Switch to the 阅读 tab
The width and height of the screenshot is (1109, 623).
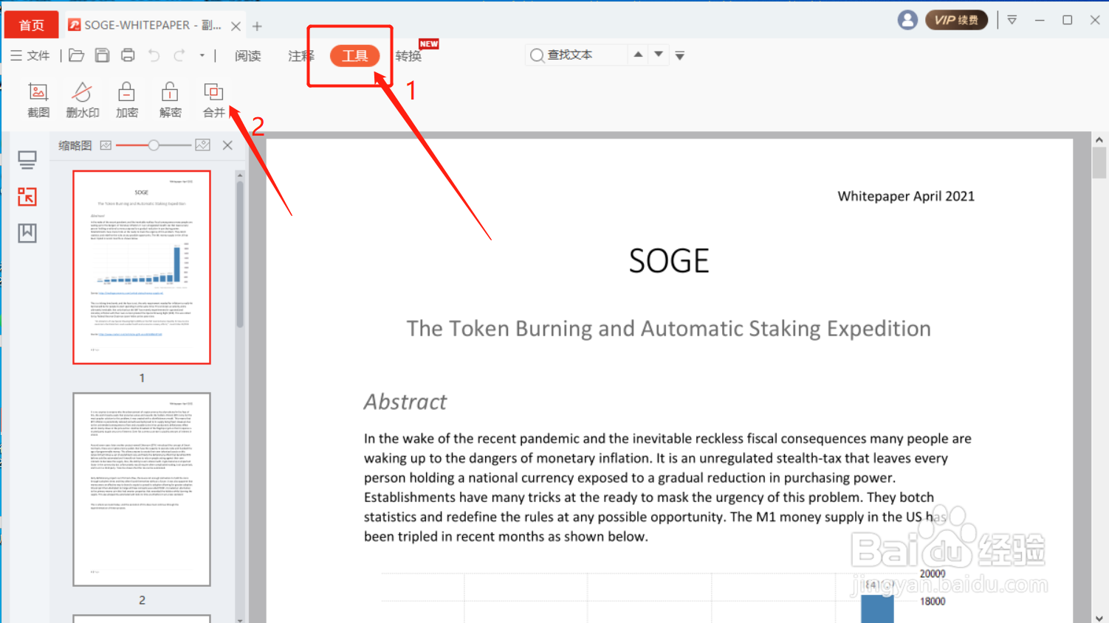pyautogui.click(x=248, y=56)
